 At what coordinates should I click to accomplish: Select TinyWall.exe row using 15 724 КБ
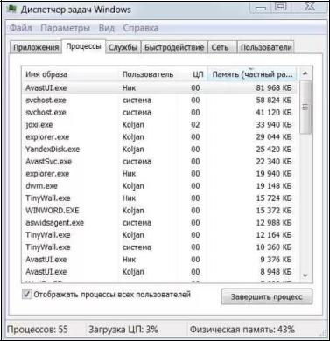160,198
